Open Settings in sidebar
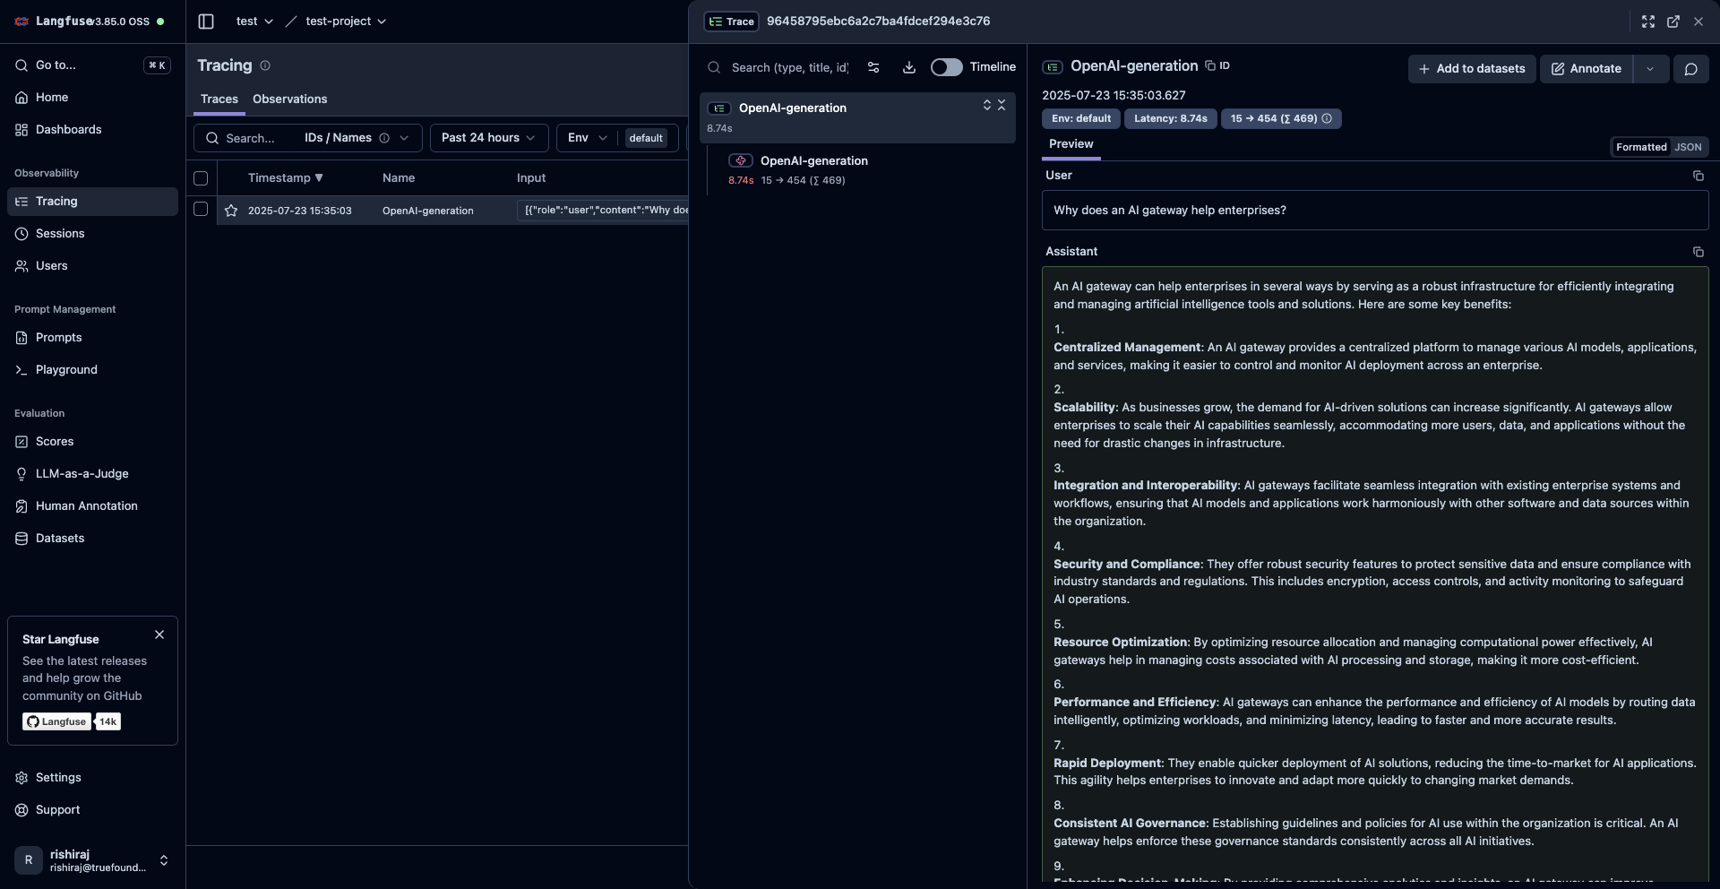 92,777
